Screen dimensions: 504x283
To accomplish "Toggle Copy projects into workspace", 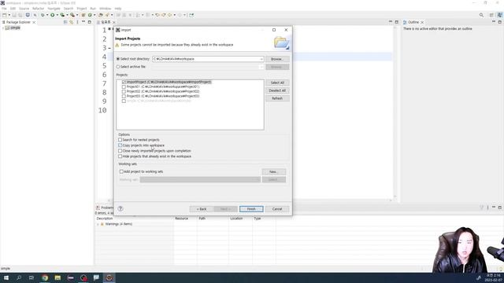I will 120,145.
